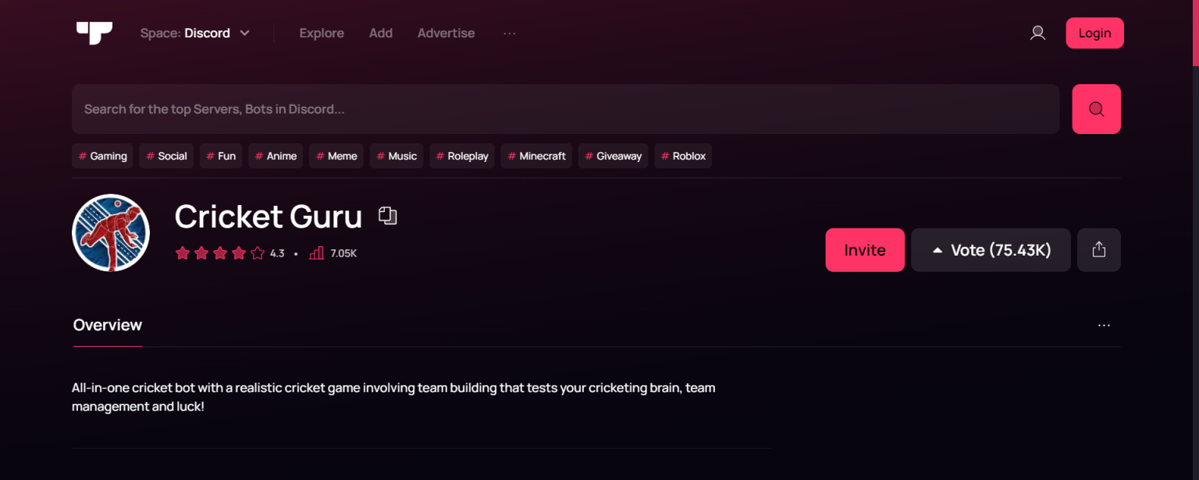1199x480 pixels.
Task: Filter by the Minecraft tag
Action: pos(536,156)
